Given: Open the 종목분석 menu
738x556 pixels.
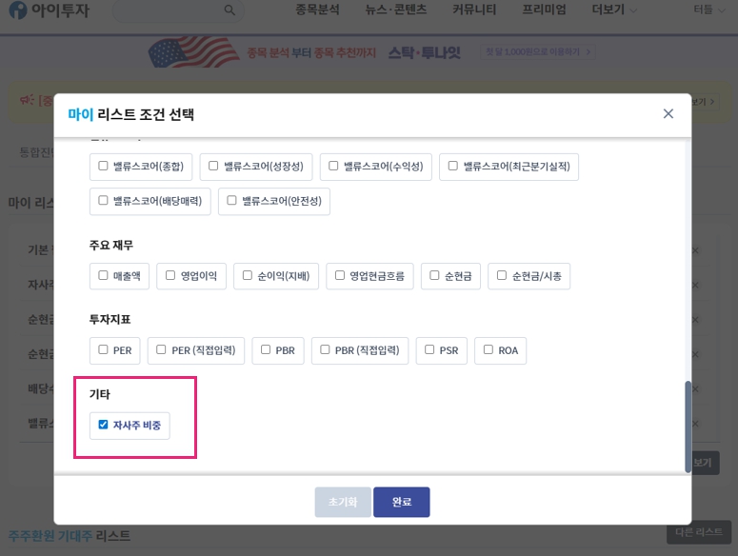Looking at the screenshot, I should point(320,10).
